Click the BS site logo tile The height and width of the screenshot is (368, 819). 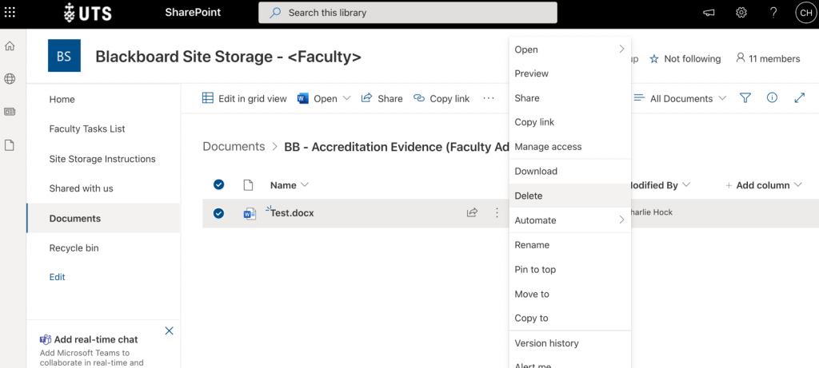click(x=64, y=55)
